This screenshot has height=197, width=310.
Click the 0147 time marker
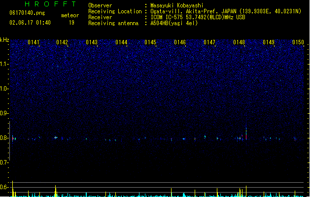click(x=209, y=42)
